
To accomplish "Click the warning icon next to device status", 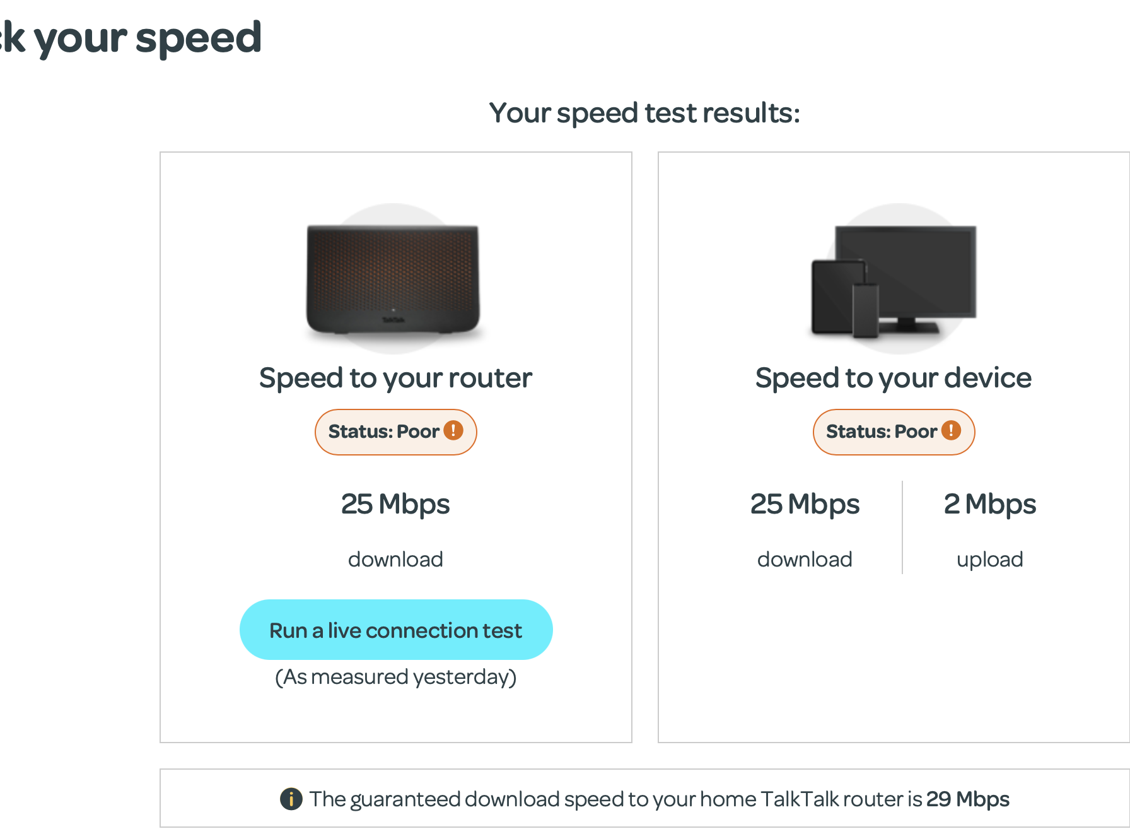I will (951, 431).
